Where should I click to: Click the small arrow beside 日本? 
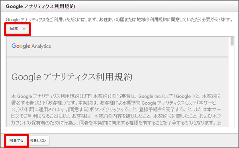tap(24, 29)
